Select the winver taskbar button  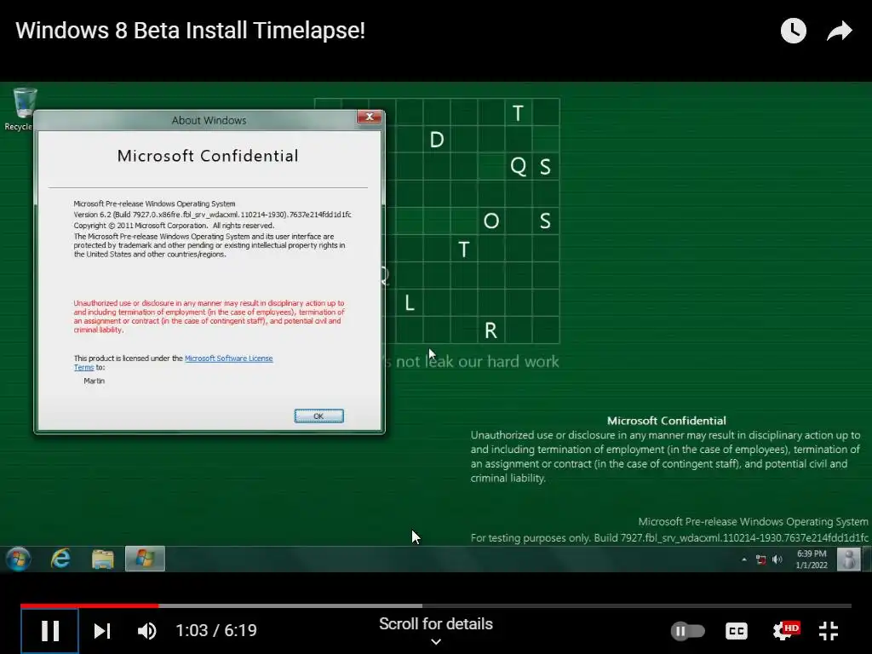coord(145,559)
